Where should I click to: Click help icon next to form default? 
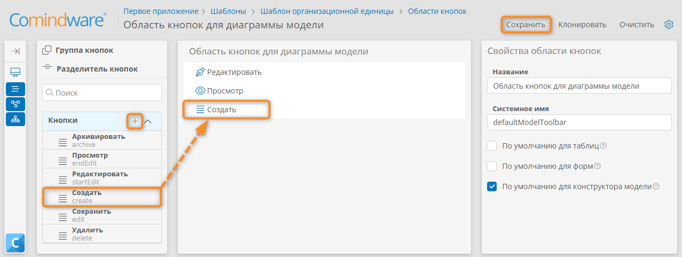pyautogui.click(x=598, y=166)
